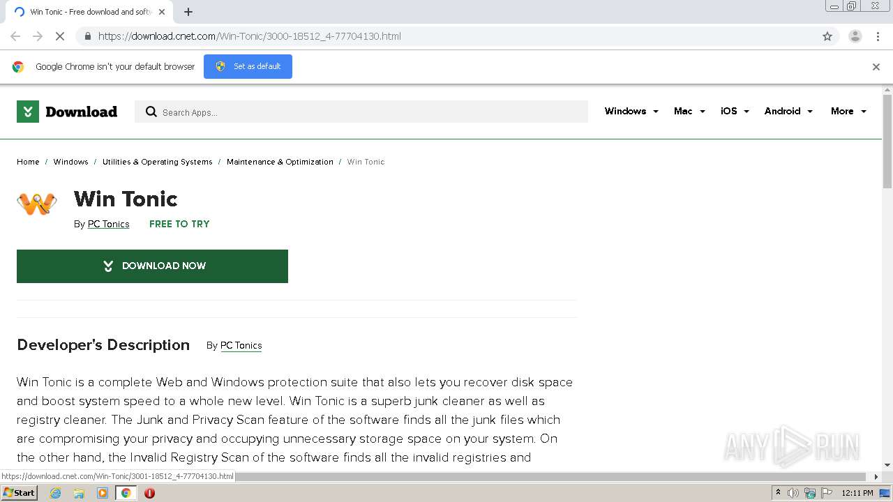Open PC Tonics link under title
893x502 pixels.
(x=108, y=224)
